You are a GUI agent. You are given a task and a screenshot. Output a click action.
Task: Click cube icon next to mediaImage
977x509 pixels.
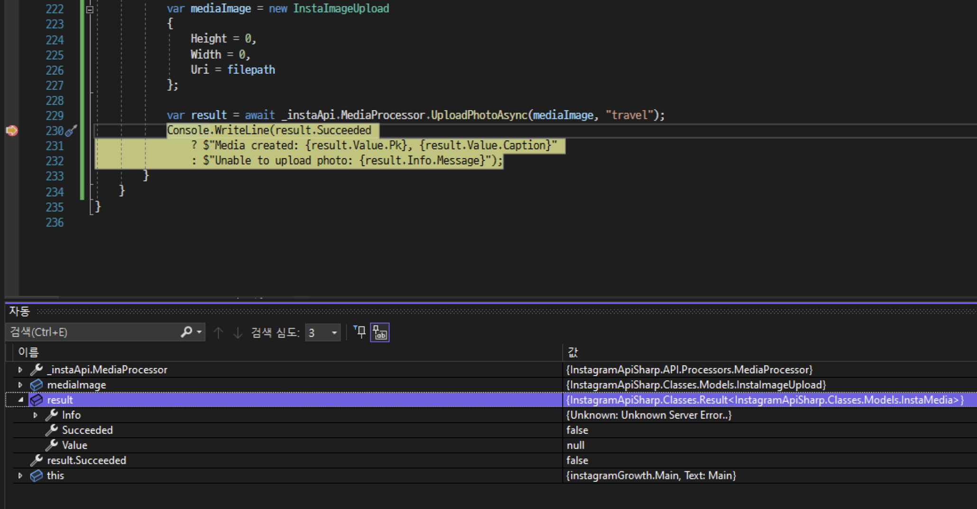(37, 385)
